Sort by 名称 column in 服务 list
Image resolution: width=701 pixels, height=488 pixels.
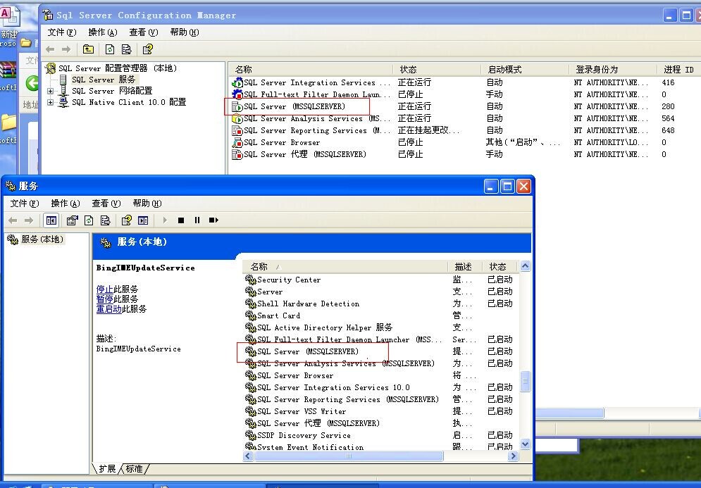click(346, 267)
